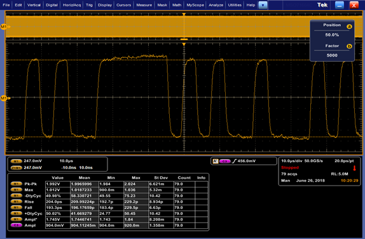The width and height of the screenshot is (365, 239).
Task: Click the 50.0GS/s sample rate readout
Action: (x=313, y=161)
